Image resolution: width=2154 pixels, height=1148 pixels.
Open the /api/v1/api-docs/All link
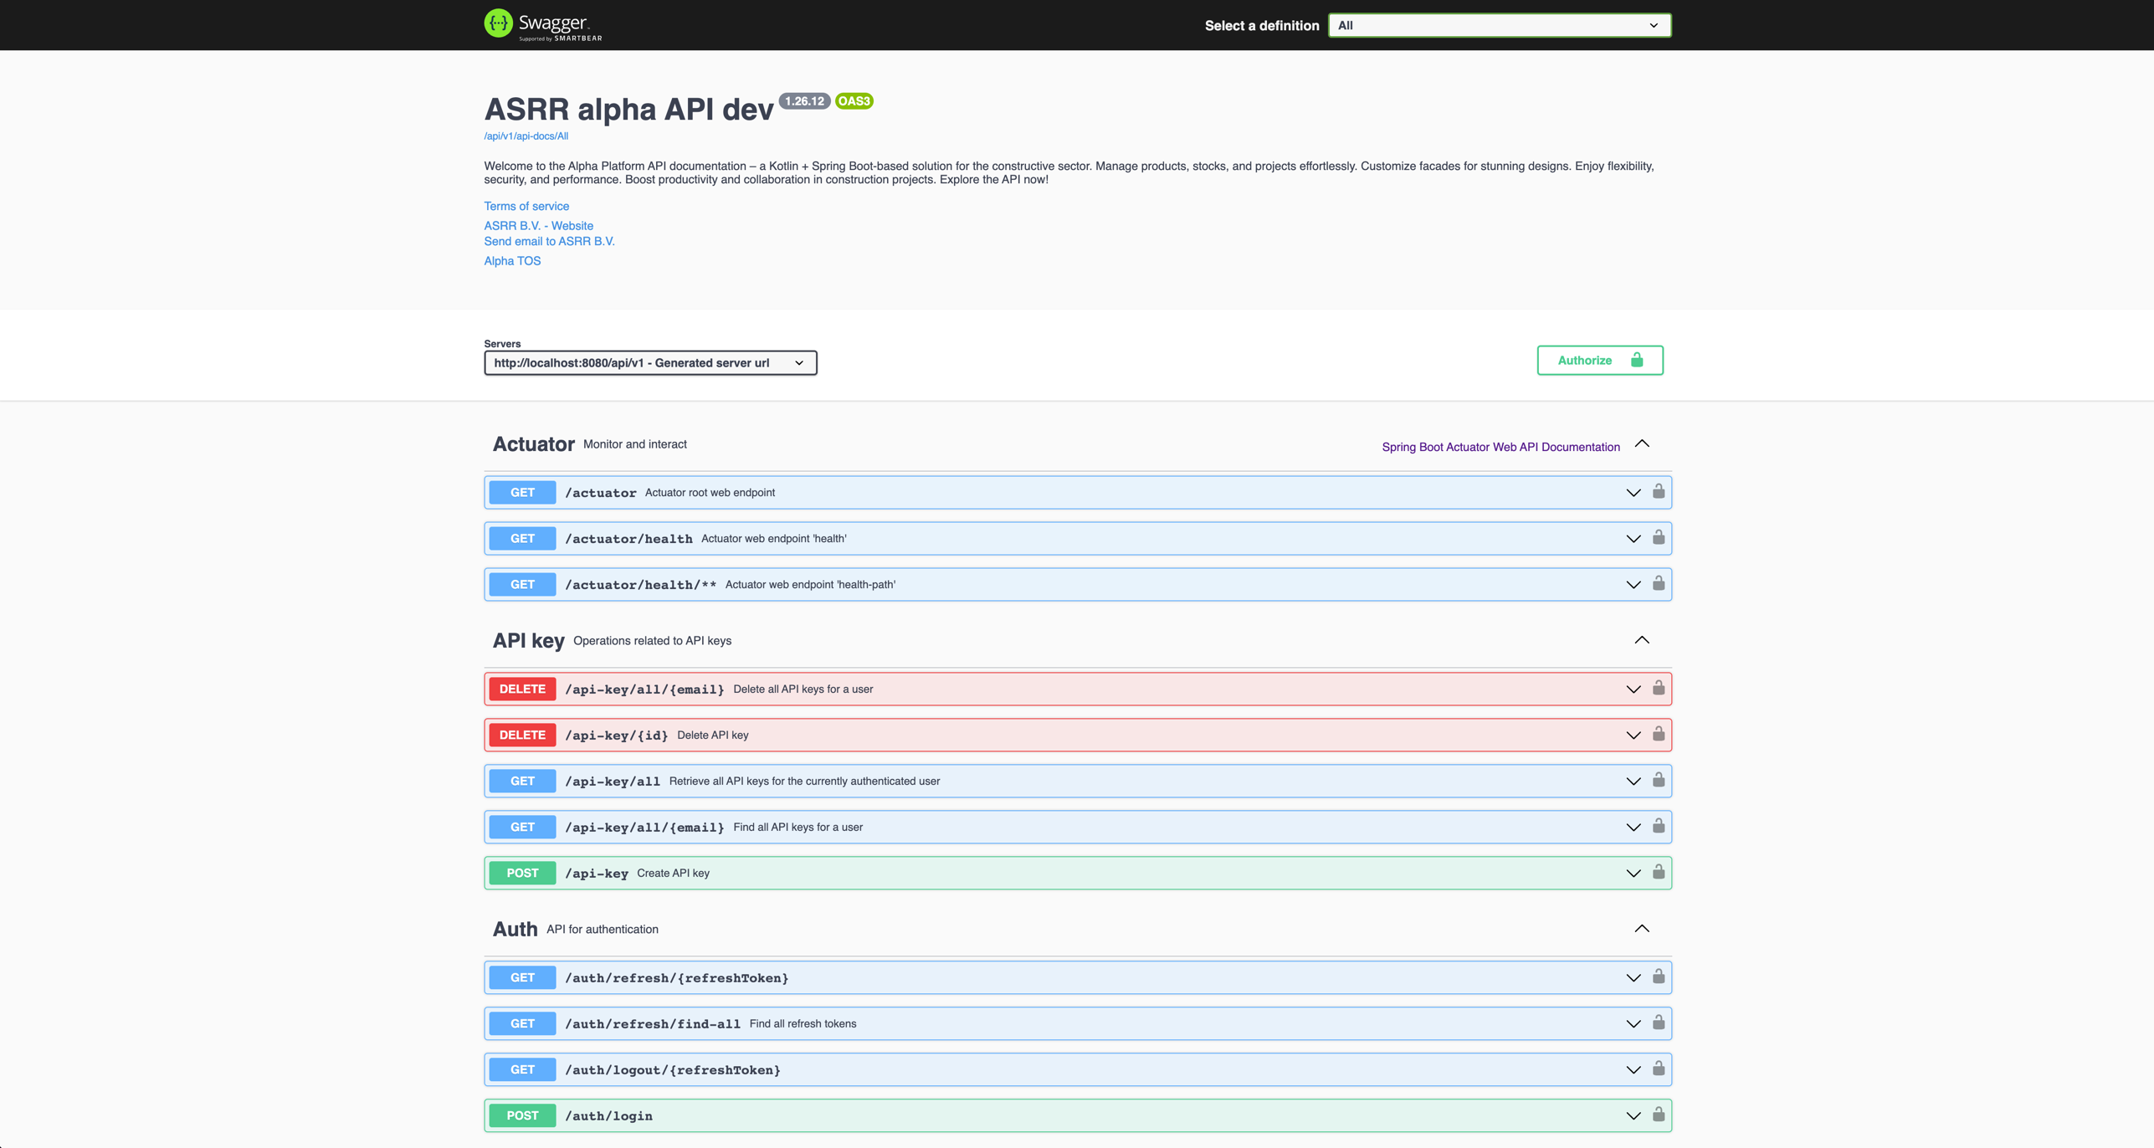pyautogui.click(x=526, y=136)
